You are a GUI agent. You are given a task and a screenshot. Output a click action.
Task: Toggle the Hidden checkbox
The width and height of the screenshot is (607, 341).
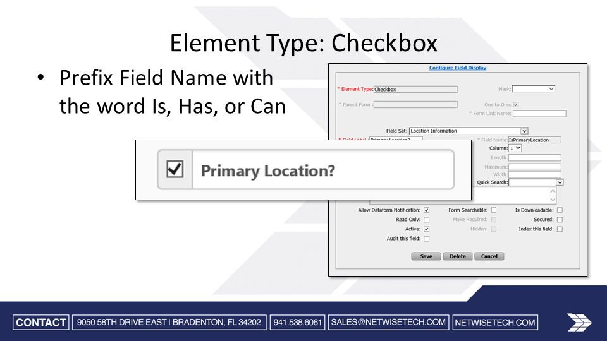coord(494,229)
